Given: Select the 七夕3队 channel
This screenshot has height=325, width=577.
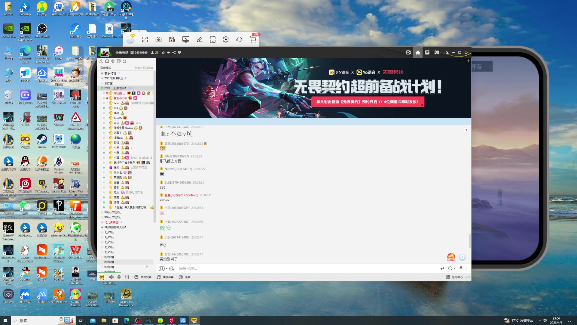Looking at the screenshot, I should click(x=109, y=242).
